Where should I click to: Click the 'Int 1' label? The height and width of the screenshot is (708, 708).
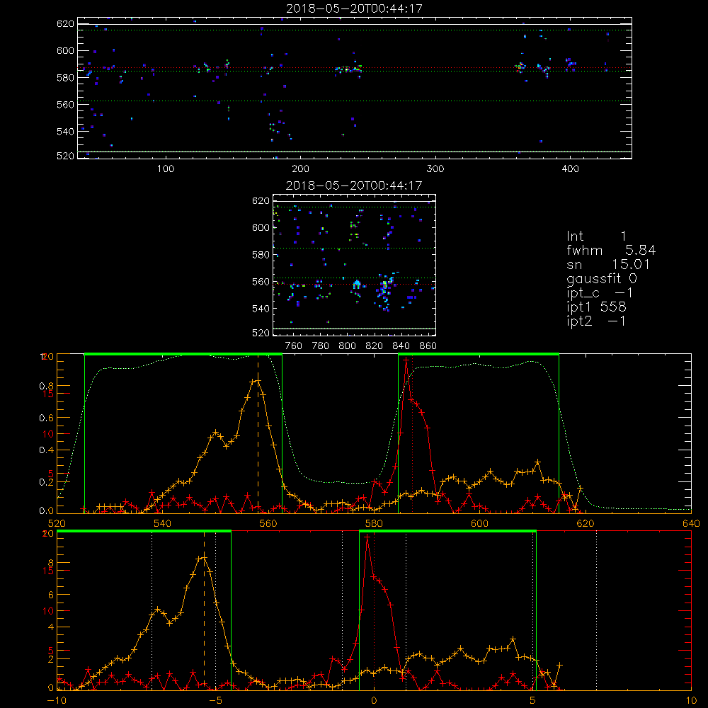click(596, 236)
